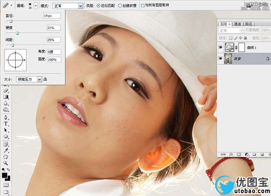Open the brush picker dropdown arrow
Viewport: 271px width, 196px height.
(x=36, y=6)
